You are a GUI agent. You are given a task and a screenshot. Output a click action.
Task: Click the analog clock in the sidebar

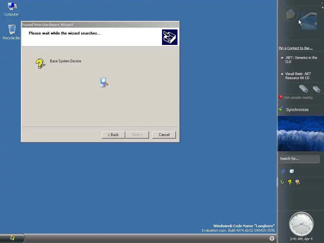click(x=301, y=224)
